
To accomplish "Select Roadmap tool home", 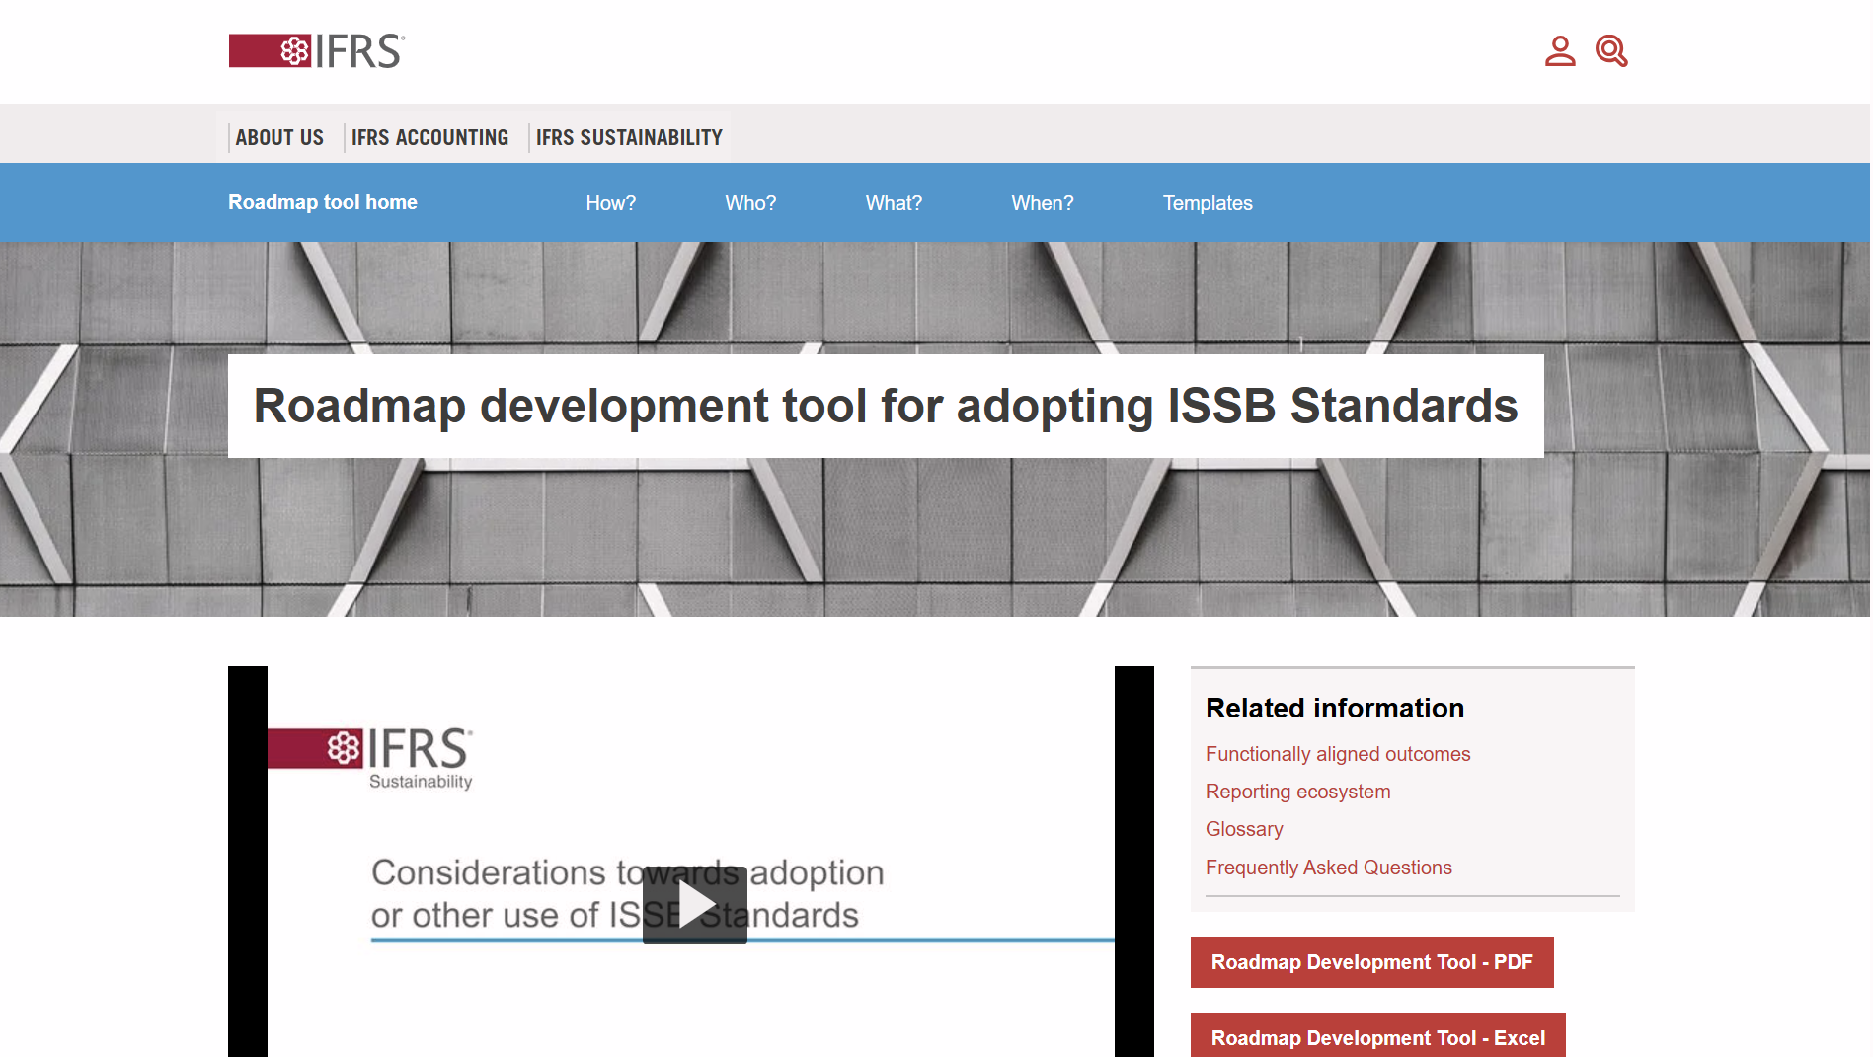I will pos(322,202).
